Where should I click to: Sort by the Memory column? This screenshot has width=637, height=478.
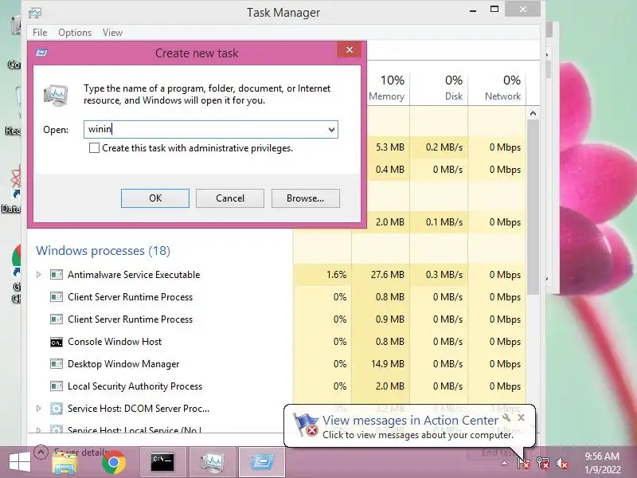coord(386,88)
